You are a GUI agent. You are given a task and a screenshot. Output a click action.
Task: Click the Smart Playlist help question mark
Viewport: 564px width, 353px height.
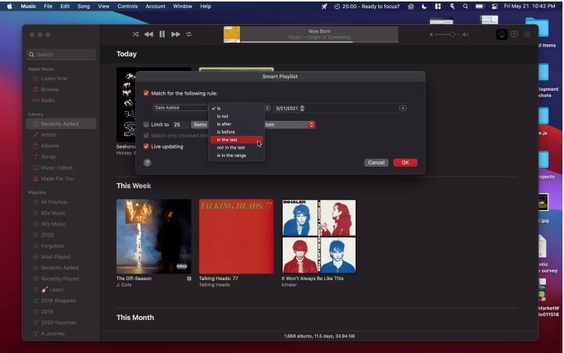147,163
